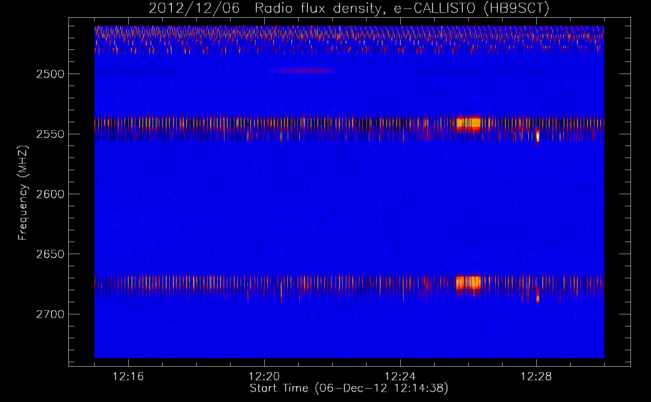Select the 2550 frequency axis label

pyautogui.click(x=50, y=134)
